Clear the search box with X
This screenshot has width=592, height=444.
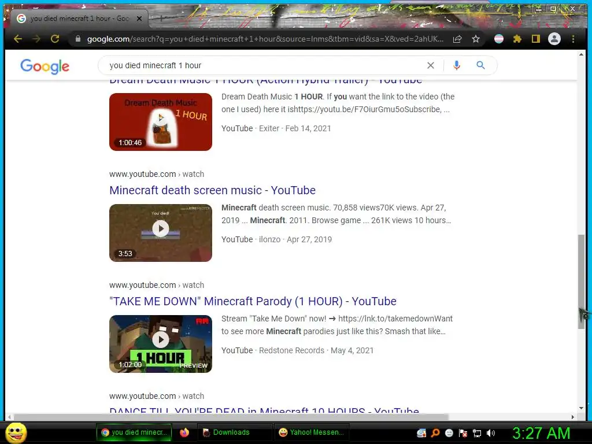(430, 65)
